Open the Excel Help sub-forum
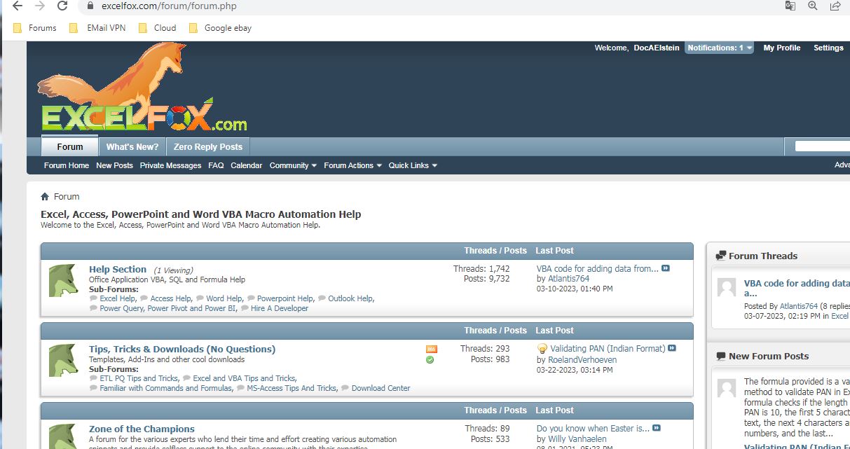850x449 pixels. (118, 298)
